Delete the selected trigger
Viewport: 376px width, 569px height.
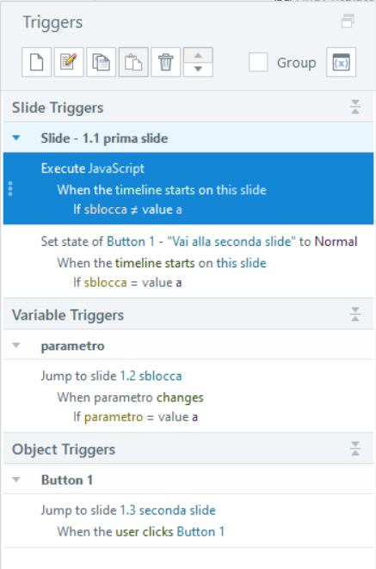(166, 62)
